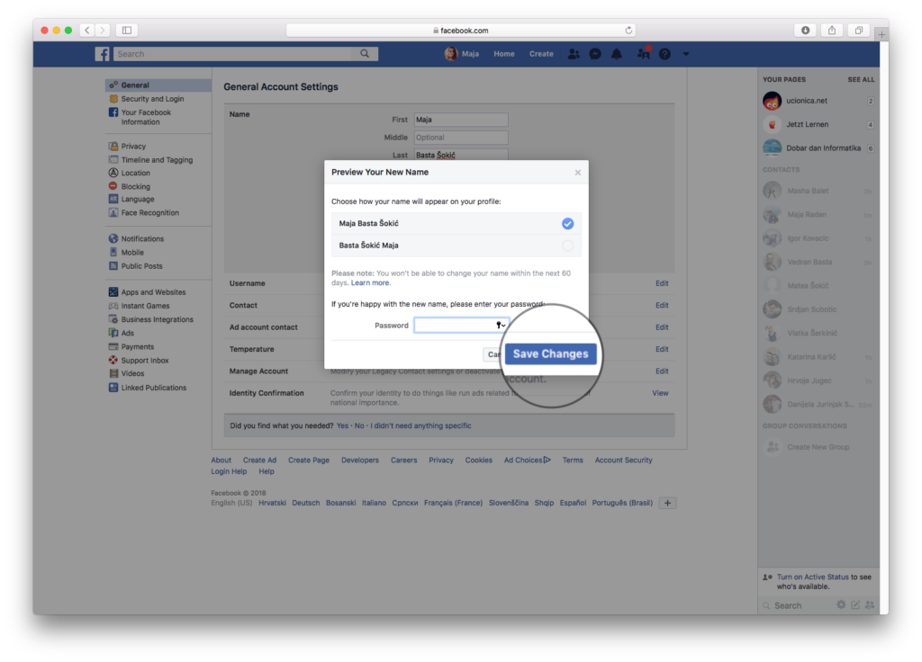Click the Save Changes button
The image size is (922, 662).
coord(550,353)
